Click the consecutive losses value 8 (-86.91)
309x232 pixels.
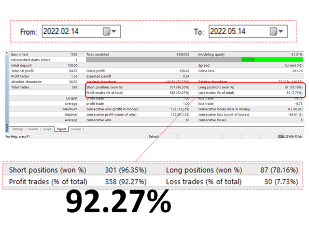click(295, 109)
